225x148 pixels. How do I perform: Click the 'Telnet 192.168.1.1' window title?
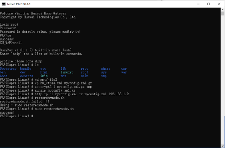pyautogui.click(x=18, y=4)
